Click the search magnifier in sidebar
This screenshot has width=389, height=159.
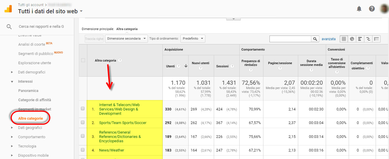pos(9,27)
